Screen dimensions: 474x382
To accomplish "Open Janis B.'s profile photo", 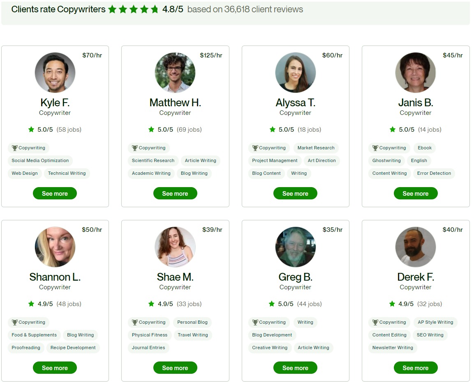I will click(416, 72).
